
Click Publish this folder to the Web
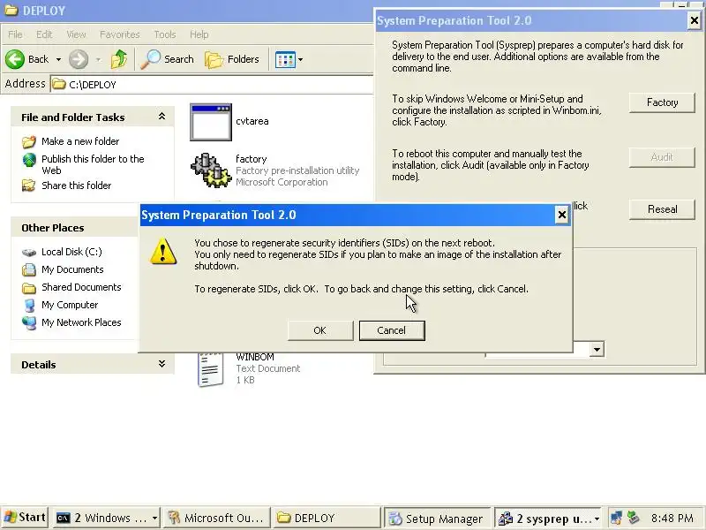93,164
